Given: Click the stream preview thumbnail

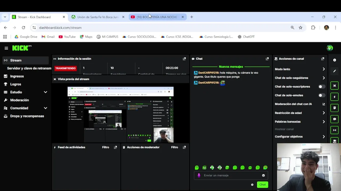Looking at the screenshot, I should [x=120, y=115].
